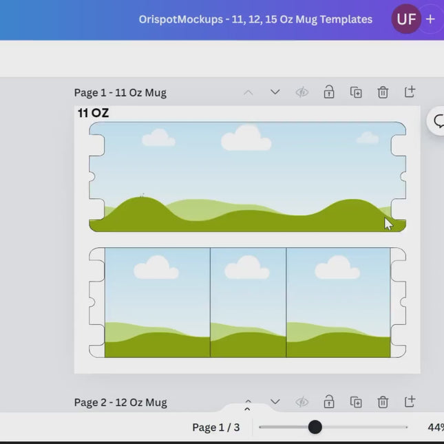This screenshot has width=444, height=444.
Task: Click the UF profile avatar
Action: pyautogui.click(x=406, y=19)
